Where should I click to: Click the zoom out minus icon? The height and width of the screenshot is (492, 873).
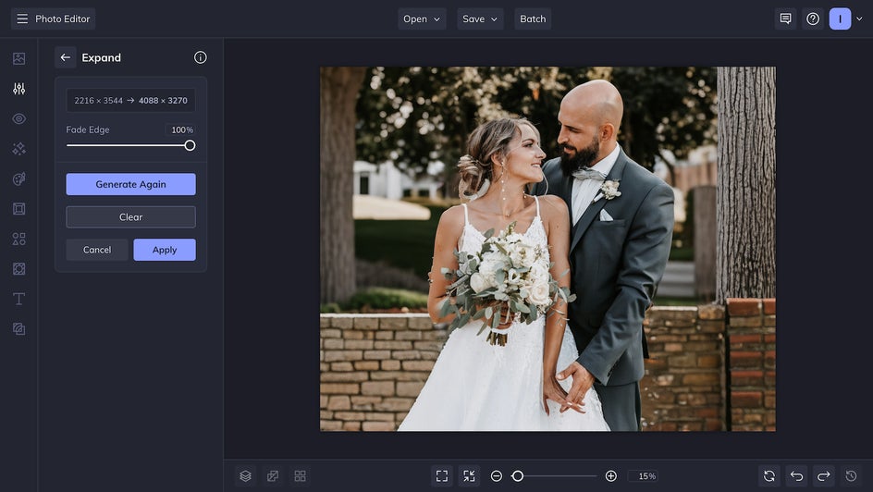(x=497, y=476)
